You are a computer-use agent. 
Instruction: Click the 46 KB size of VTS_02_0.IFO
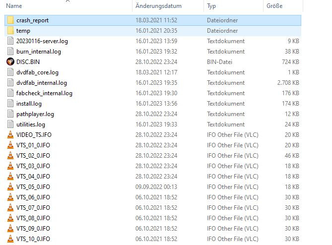pyautogui.click(x=292, y=156)
